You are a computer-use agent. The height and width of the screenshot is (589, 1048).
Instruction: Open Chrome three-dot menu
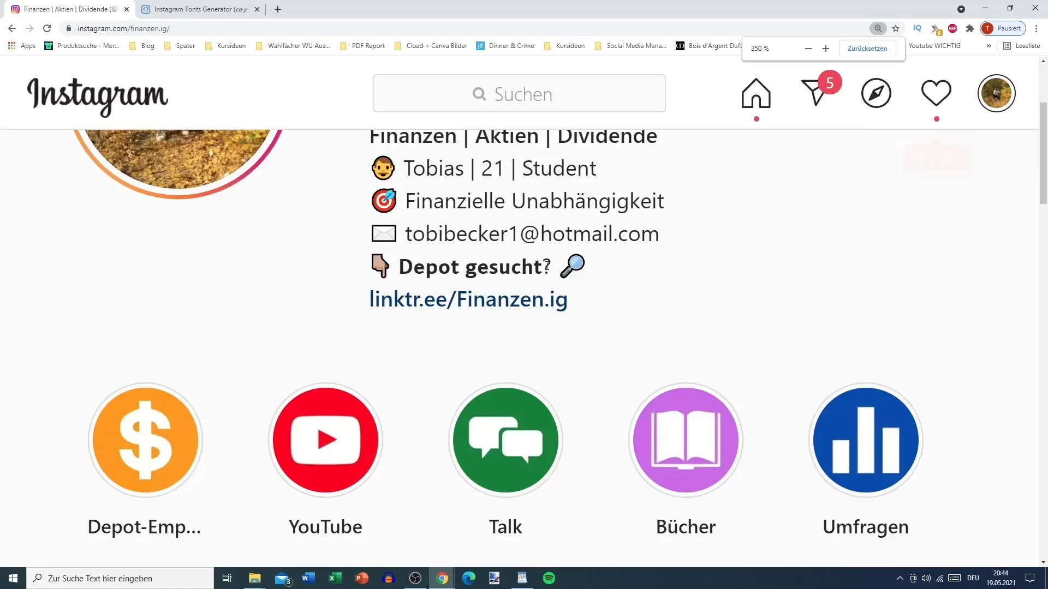tap(1036, 28)
